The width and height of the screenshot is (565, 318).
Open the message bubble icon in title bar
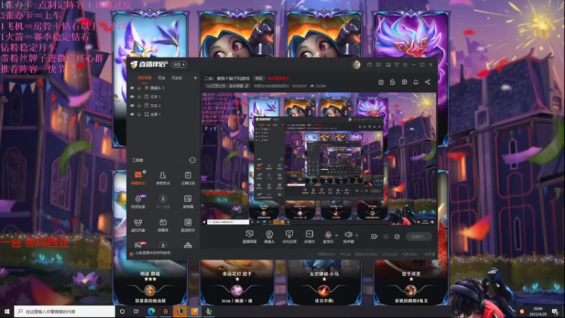[378, 64]
